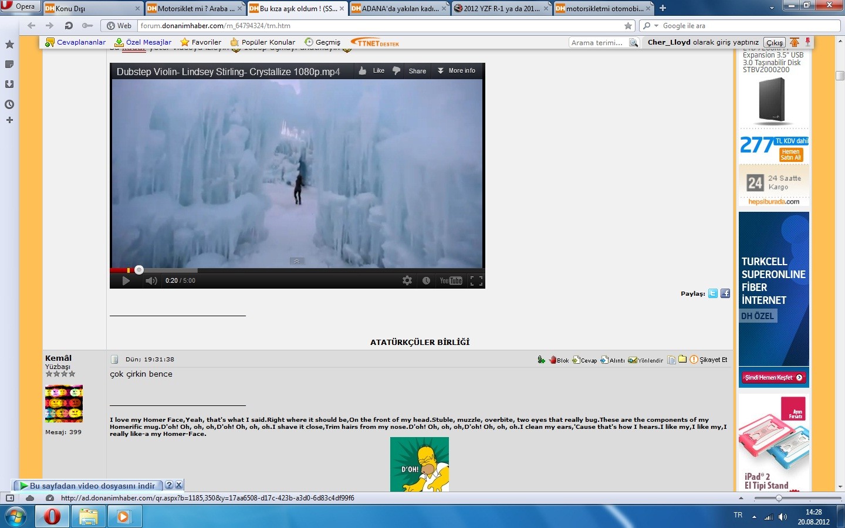This screenshot has height=528, width=845.
Task: Bookmark page with star in address bar
Action: (x=628, y=26)
